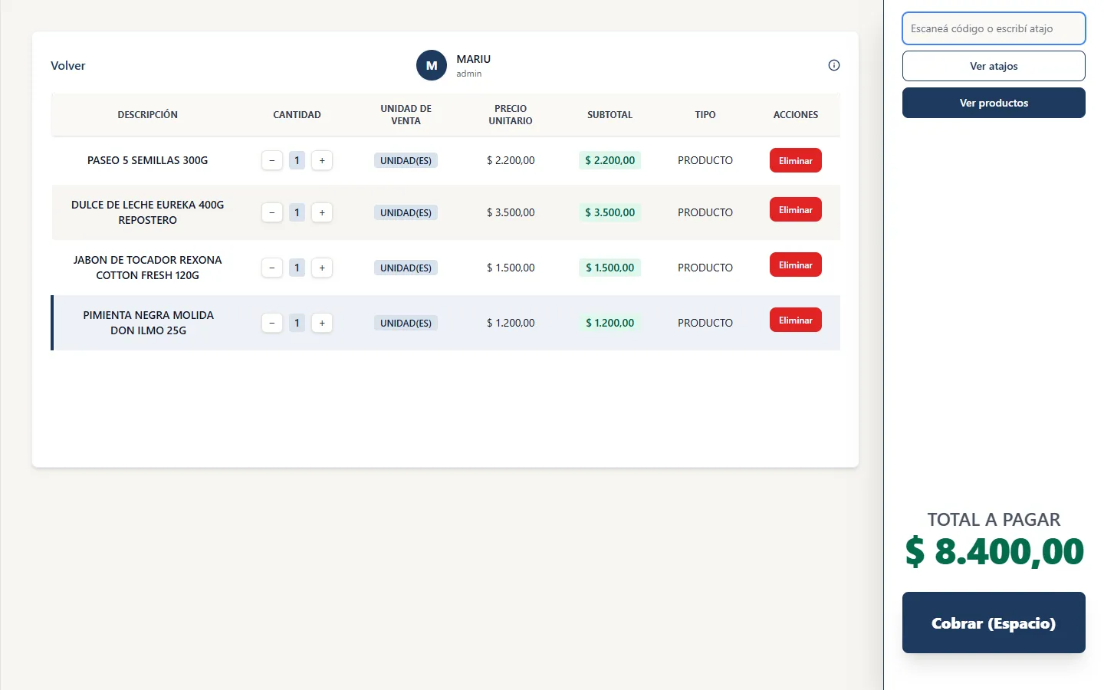Click the SUBTOTAL column header
Viewport: 1104px width, 690px height.
coord(609,114)
